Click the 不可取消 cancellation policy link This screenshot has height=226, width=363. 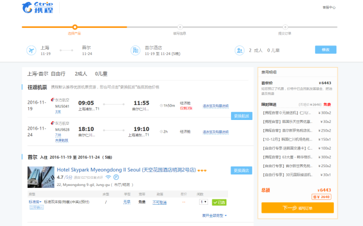tap(159, 202)
